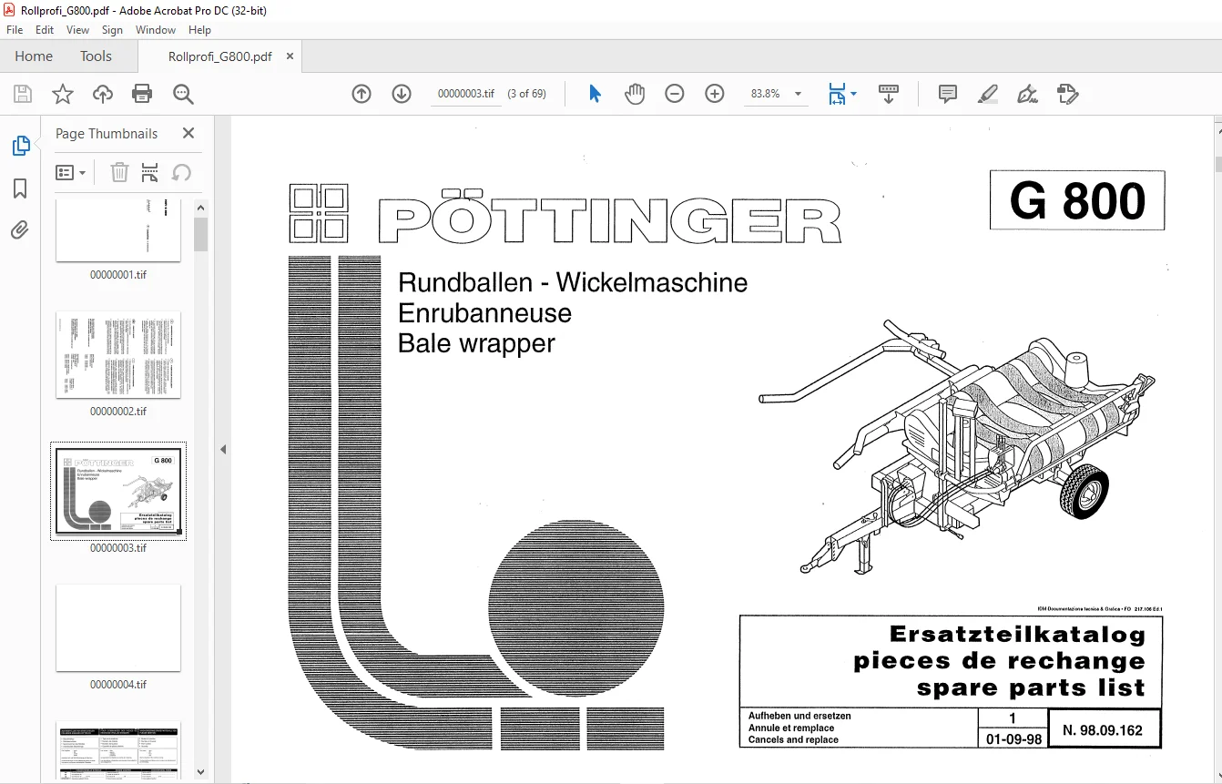Print the file with the printer icon
The height and width of the screenshot is (784, 1222).
pos(142,94)
